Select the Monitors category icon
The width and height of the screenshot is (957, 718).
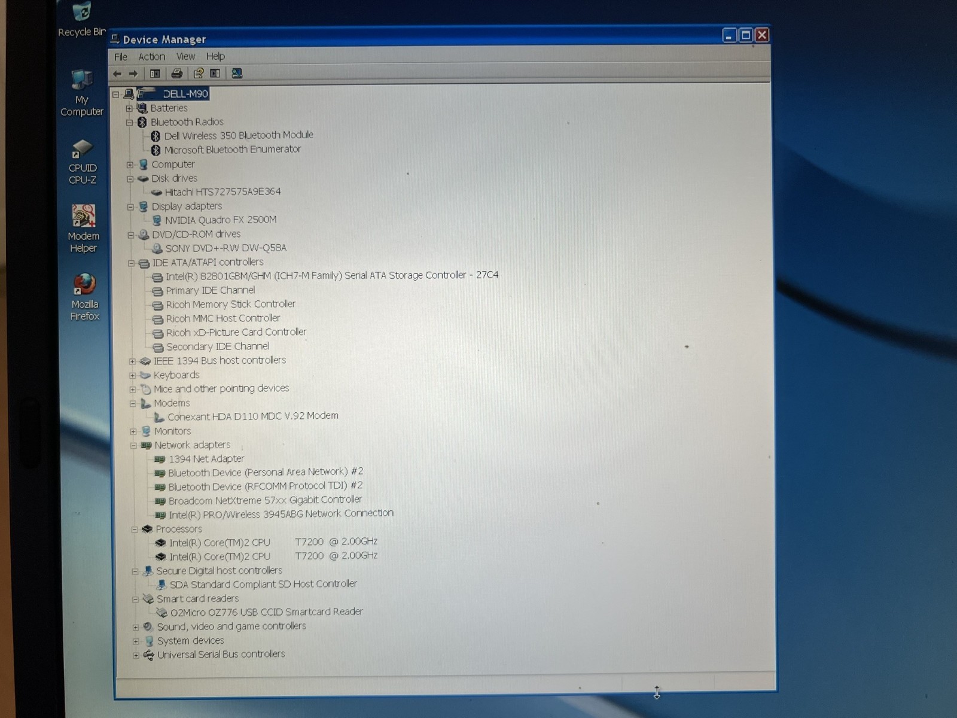coord(146,431)
